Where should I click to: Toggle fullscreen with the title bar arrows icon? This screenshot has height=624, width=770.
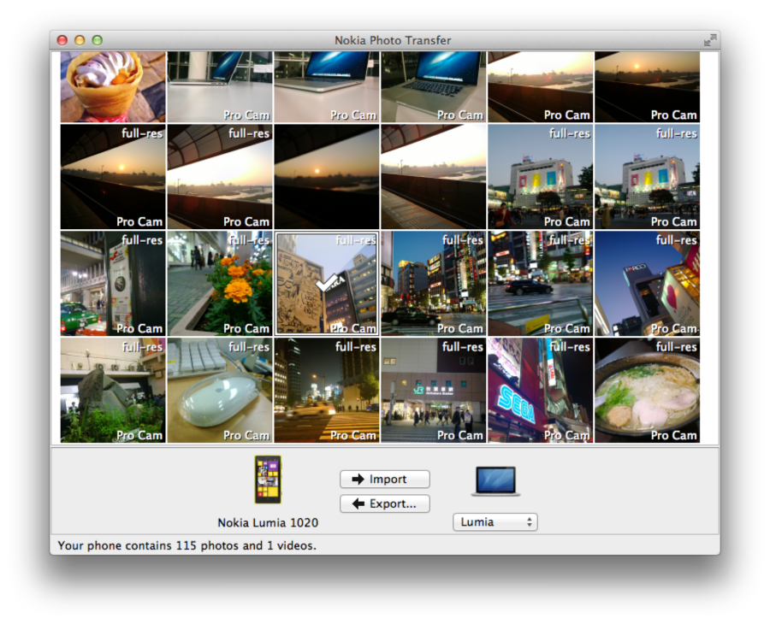709,40
